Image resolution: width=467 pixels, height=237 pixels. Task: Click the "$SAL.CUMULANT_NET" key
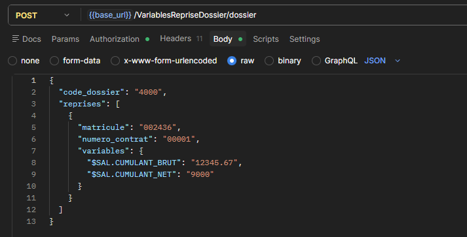point(132,174)
